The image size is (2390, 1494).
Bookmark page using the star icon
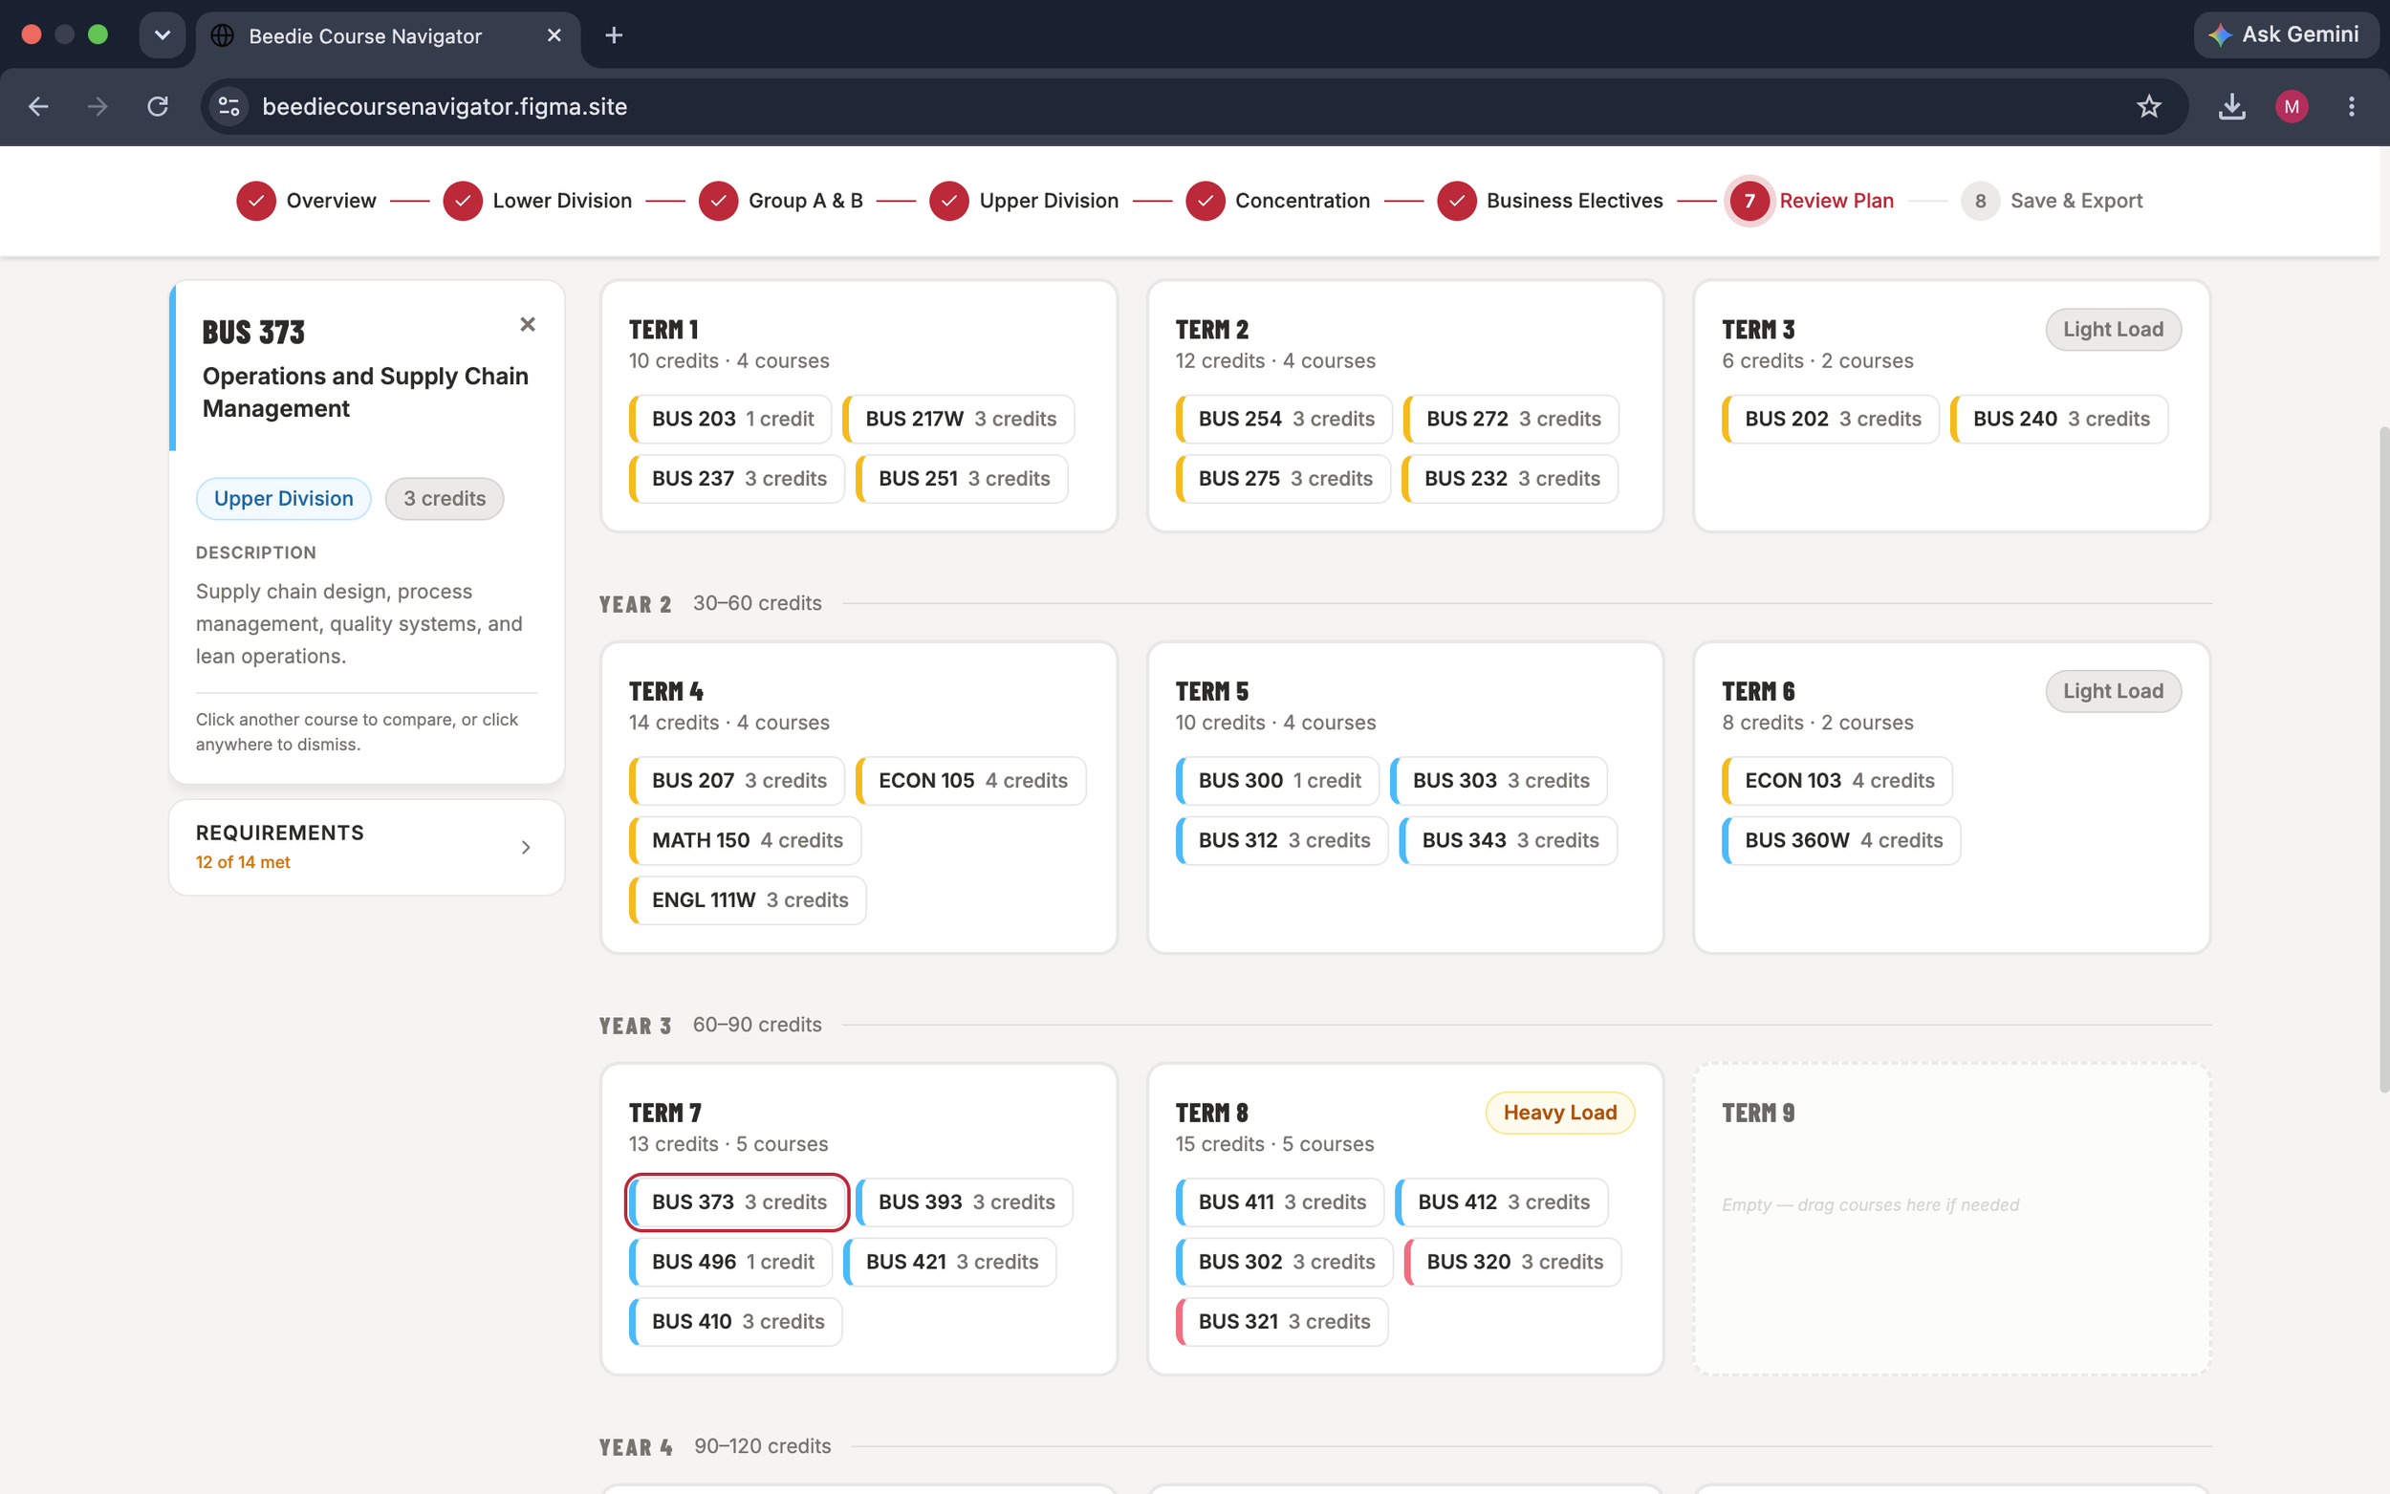pyautogui.click(x=2149, y=106)
